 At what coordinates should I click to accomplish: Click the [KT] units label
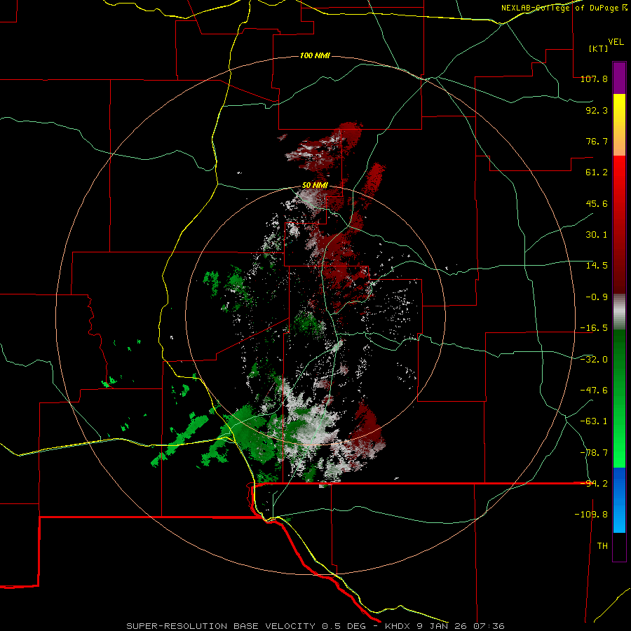pyautogui.click(x=598, y=48)
